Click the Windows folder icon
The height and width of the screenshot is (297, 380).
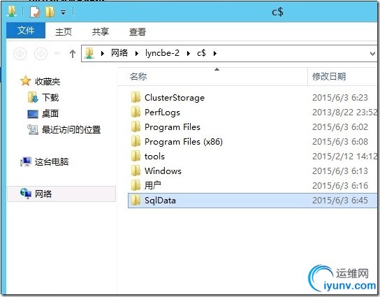136,171
